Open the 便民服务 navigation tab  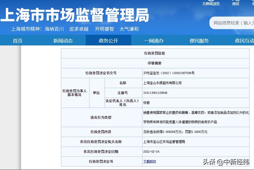pos(199,41)
